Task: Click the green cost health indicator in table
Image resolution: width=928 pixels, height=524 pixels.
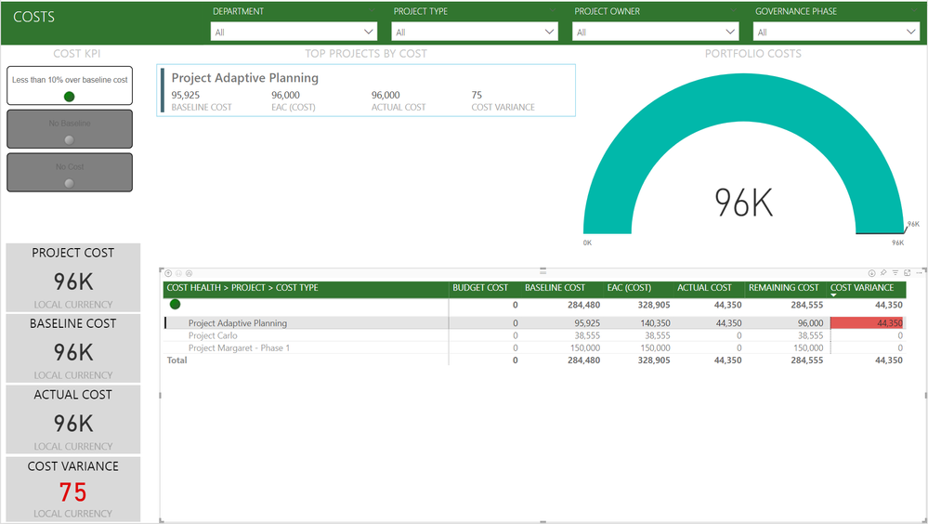Action: click(x=176, y=305)
